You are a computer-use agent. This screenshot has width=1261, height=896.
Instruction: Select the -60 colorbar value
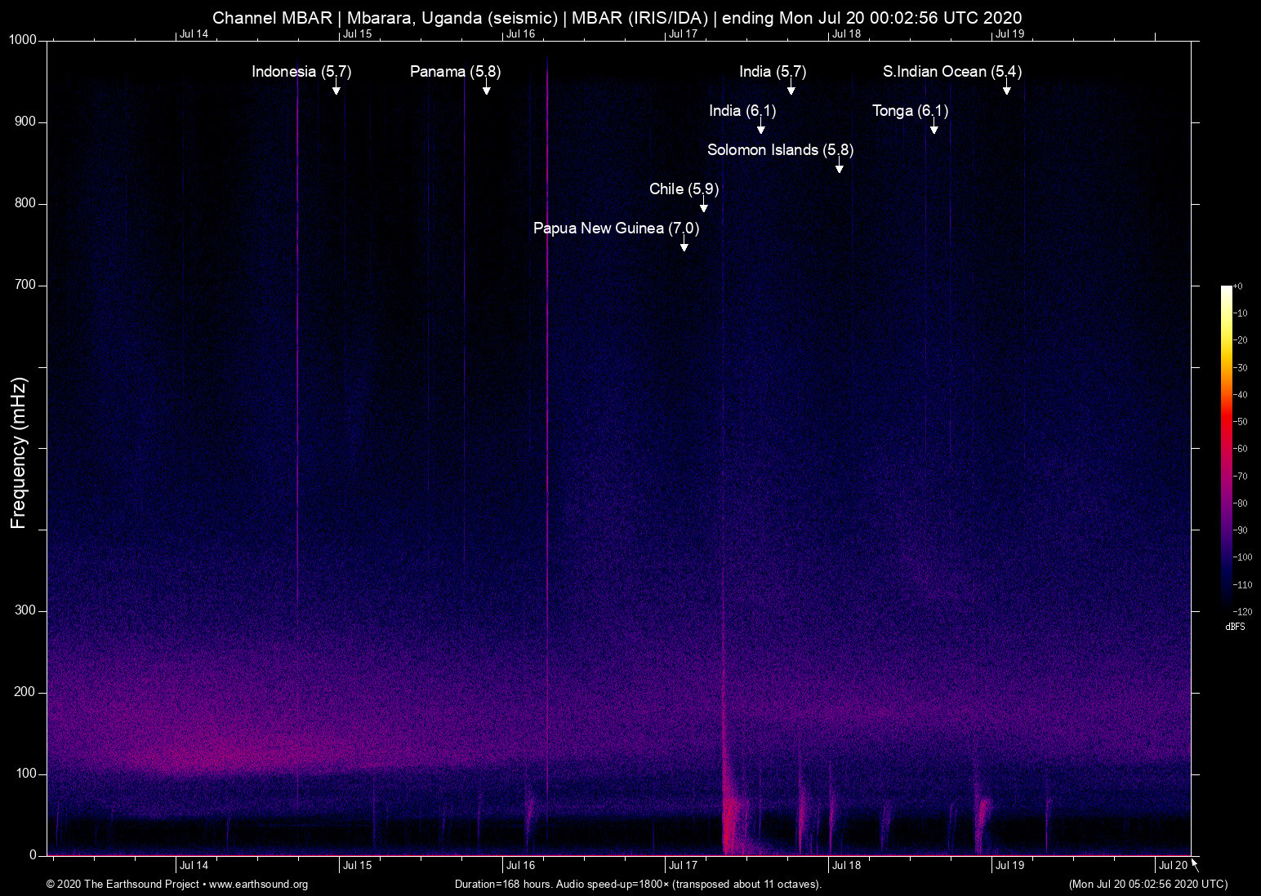coord(1241,449)
